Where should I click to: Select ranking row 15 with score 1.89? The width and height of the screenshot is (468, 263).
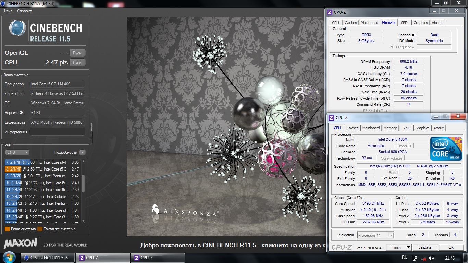coord(42,217)
